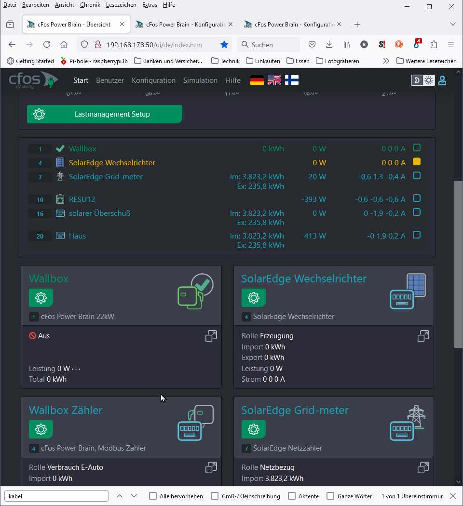This screenshot has width=463, height=506.
Task: Open the Pi-hole - raspberrypi3b bookmark
Action: (94, 61)
